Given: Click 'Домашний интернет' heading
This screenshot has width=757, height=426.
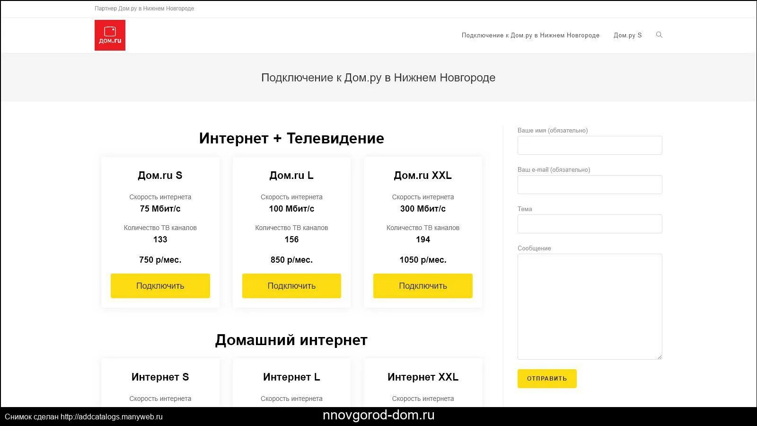Looking at the screenshot, I should 291,340.
